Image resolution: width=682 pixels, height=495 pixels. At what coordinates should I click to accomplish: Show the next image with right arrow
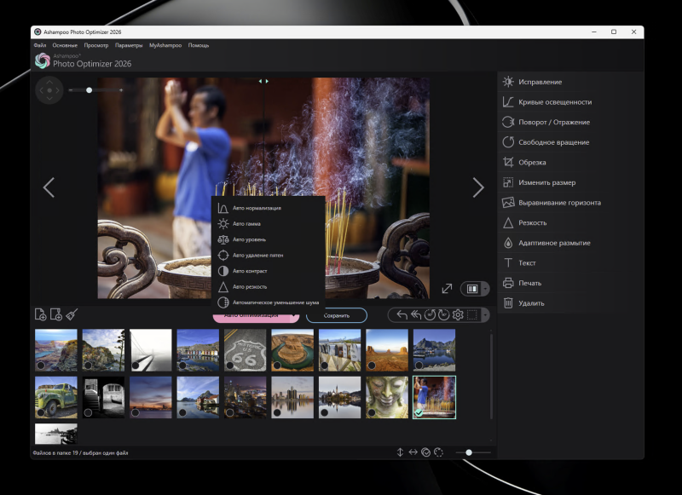478,187
